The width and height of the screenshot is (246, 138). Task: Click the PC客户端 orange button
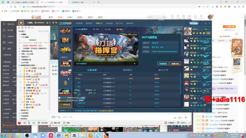click(229, 27)
